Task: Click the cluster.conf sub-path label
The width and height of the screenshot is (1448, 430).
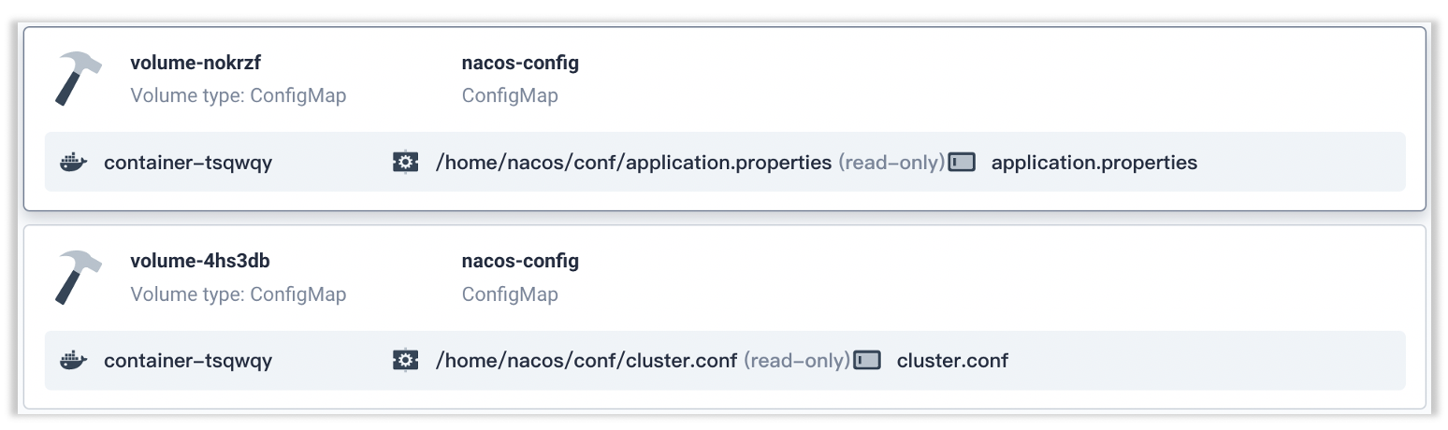Action: pyautogui.click(x=952, y=361)
